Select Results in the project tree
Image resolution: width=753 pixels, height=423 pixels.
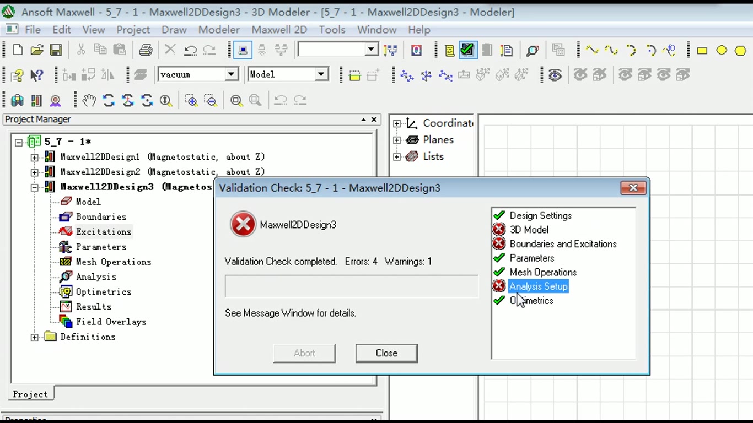(94, 307)
